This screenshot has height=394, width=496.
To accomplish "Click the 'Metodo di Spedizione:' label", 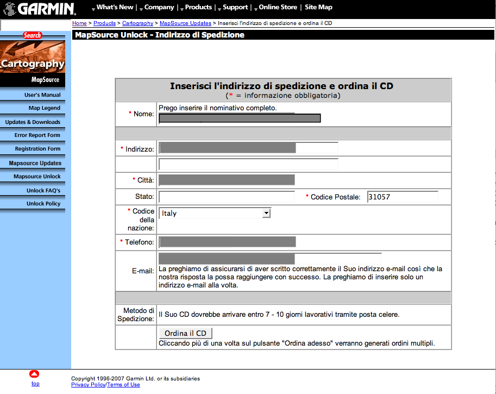I will coord(136,315).
